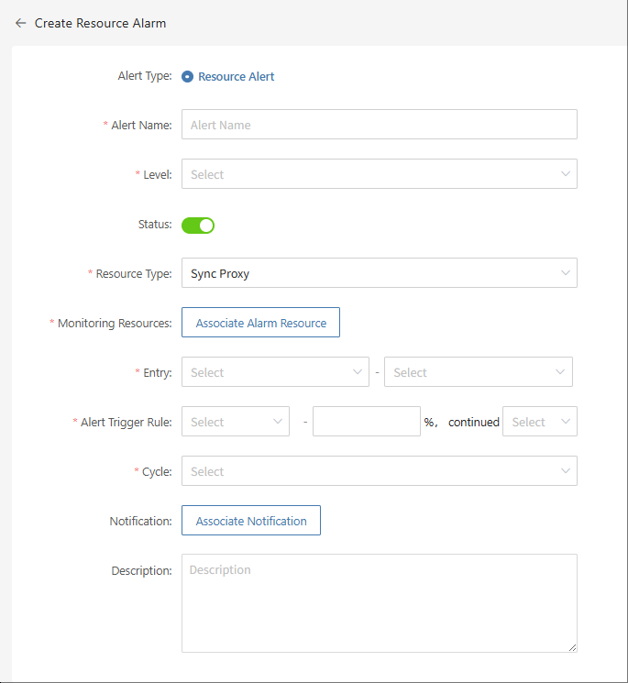Click the Resource Type chevron arrow
This screenshot has height=683, width=628.
click(x=566, y=273)
